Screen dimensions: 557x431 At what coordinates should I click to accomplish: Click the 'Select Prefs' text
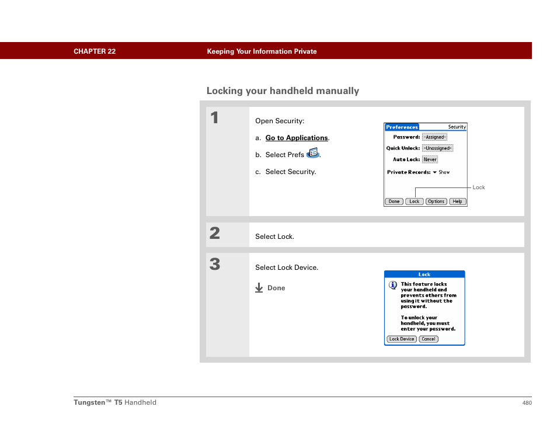tap(284, 155)
